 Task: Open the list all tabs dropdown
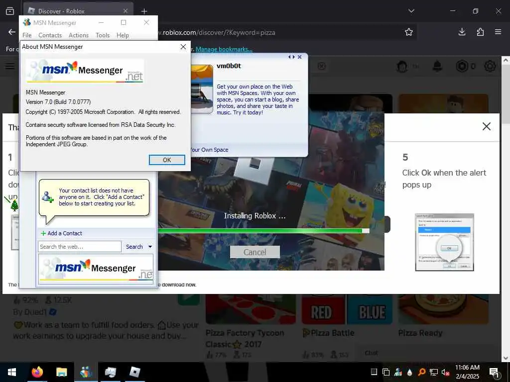click(x=411, y=11)
